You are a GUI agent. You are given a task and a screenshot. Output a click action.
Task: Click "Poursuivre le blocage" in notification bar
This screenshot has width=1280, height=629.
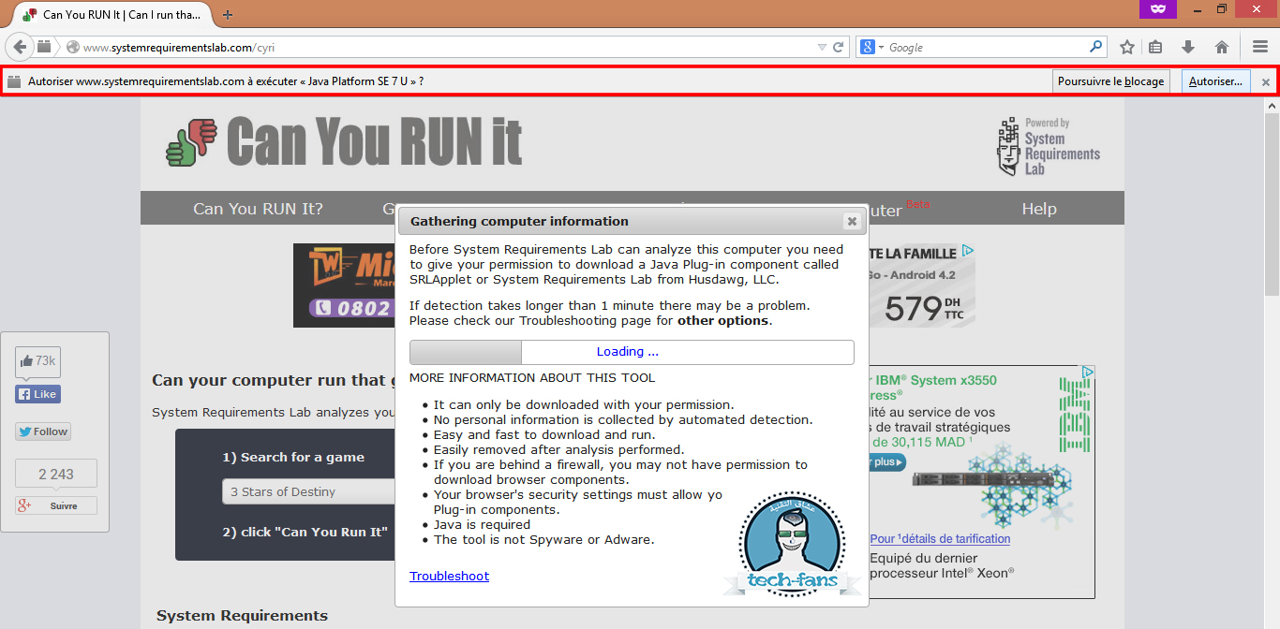pyautogui.click(x=1111, y=81)
